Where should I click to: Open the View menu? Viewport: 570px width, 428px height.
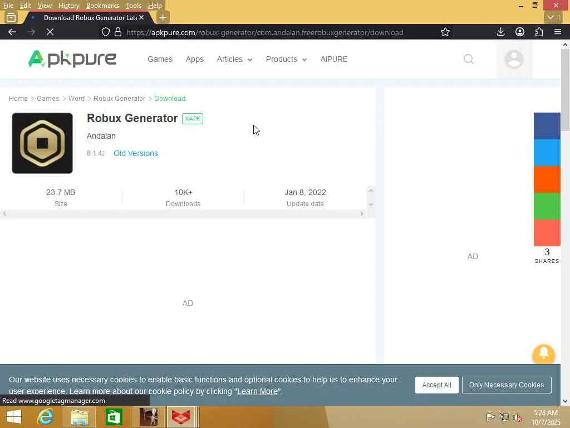coord(45,6)
